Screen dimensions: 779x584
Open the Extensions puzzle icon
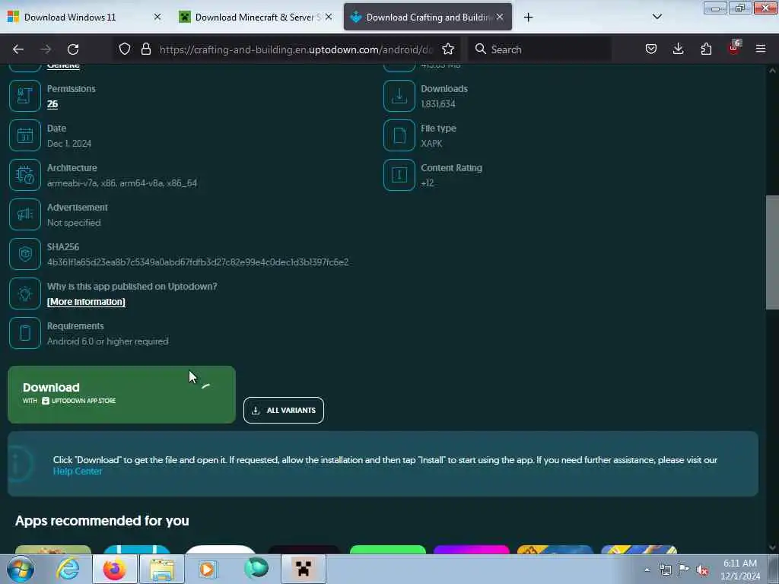pyautogui.click(x=706, y=49)
